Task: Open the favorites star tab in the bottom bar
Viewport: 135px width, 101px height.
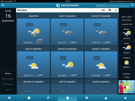Action: point(125,98)
